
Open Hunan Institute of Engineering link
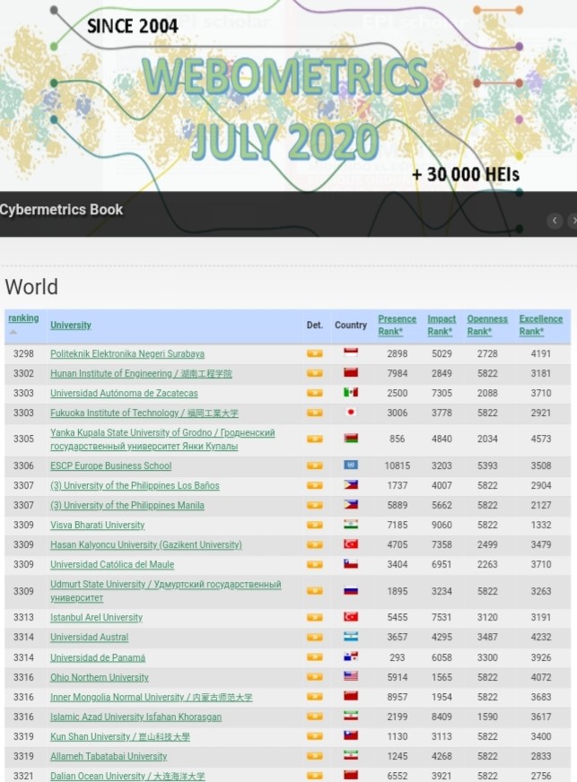[141, 374]
